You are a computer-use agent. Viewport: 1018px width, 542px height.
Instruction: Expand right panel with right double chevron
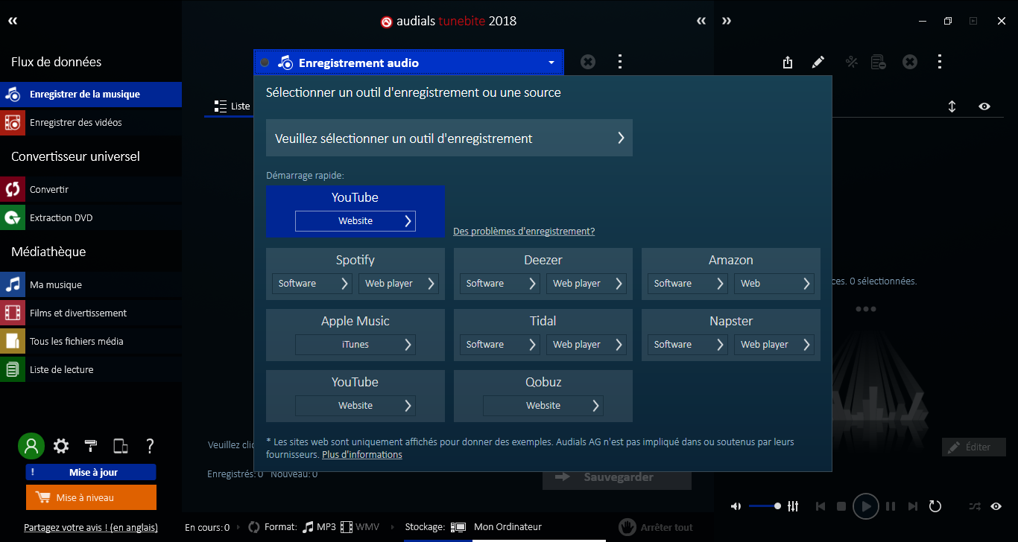(x=727, y=21)
